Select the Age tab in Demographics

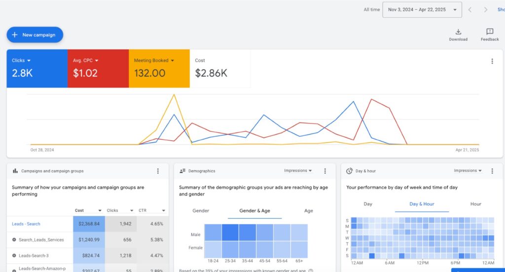(309, 211)
